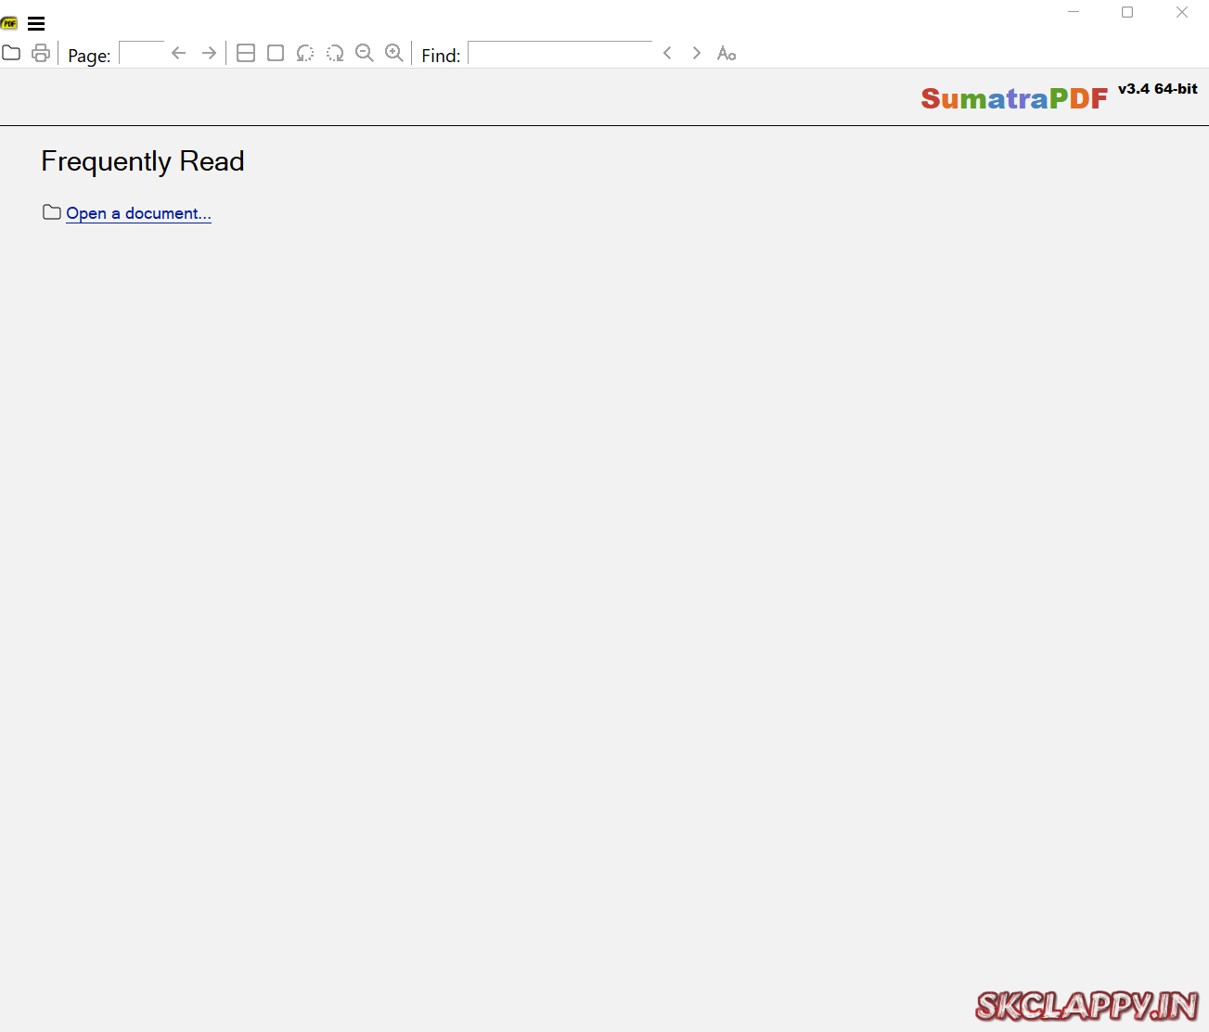Click inside the Find text box

coord(560,54)
